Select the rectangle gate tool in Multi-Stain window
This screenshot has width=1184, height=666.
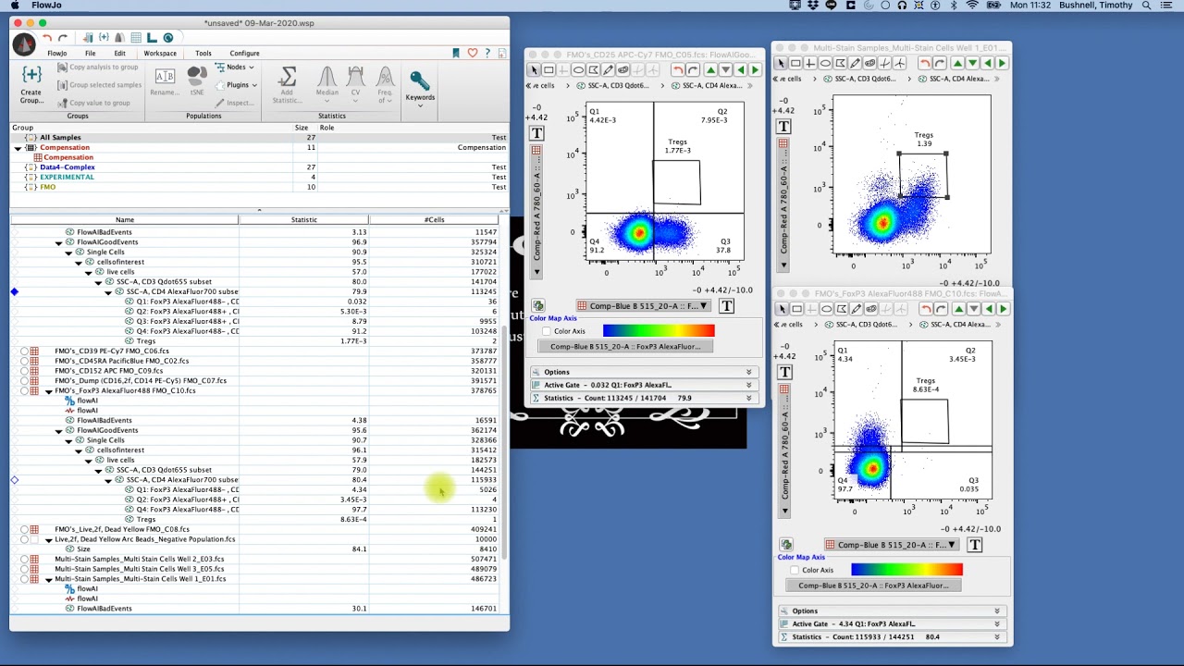(795, 63)
